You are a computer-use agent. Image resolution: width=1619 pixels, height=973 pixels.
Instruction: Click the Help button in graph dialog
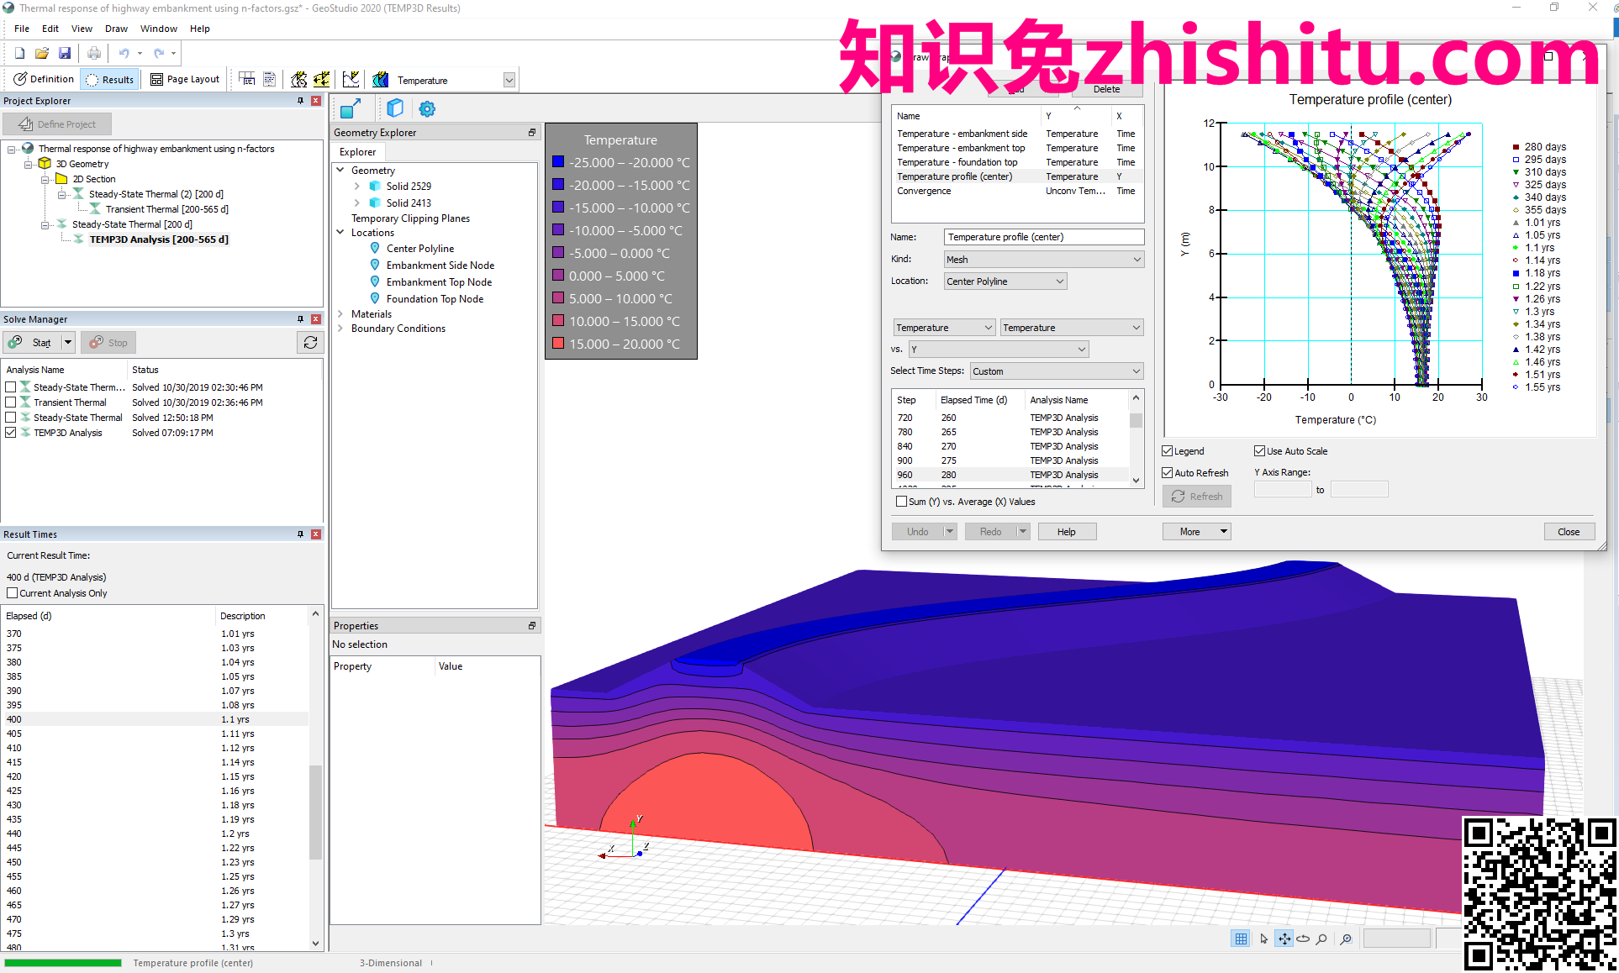tap(1066, 532)
